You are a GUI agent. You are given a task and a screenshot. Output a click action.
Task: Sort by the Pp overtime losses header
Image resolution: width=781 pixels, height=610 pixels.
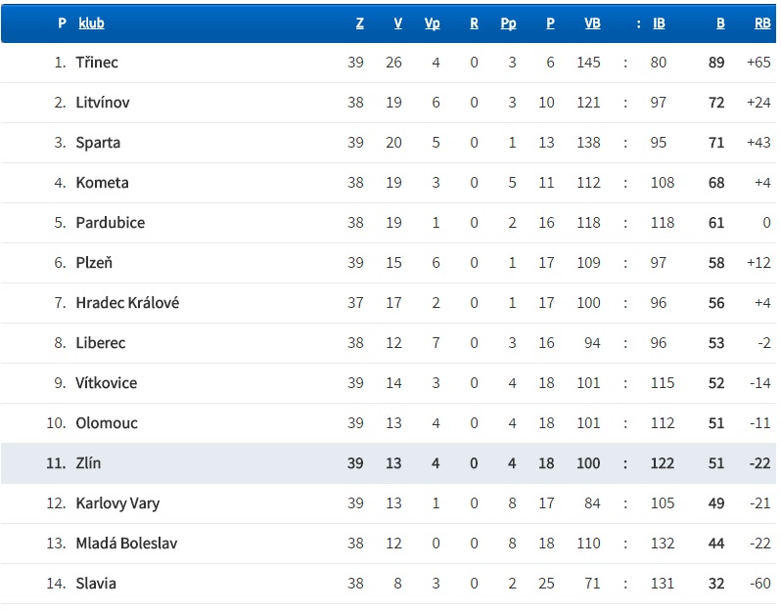[508, 23]
